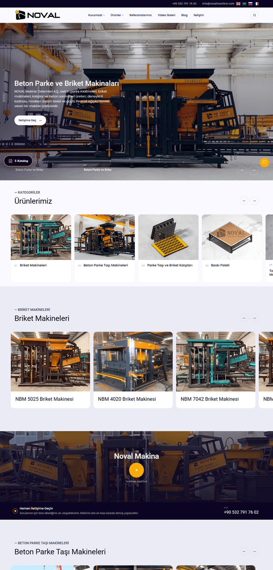Switch language to English flag
This screenshot has height=570, width=273.
click(238, 3)
